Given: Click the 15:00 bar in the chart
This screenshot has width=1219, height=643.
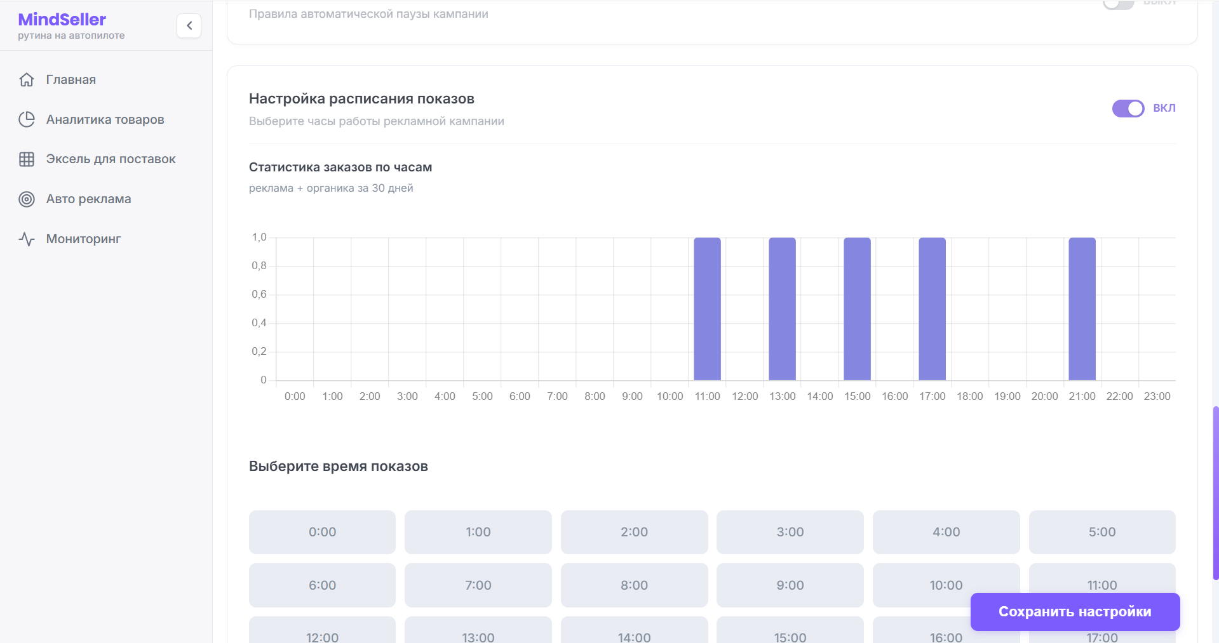Looking at the screenshot, I should click(x=857, y=309).
